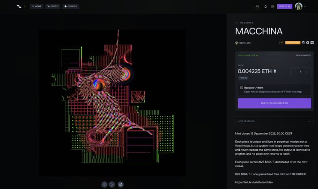Click the Ethereum symbol beside the price
318x189 pixels.
point(275,71)
